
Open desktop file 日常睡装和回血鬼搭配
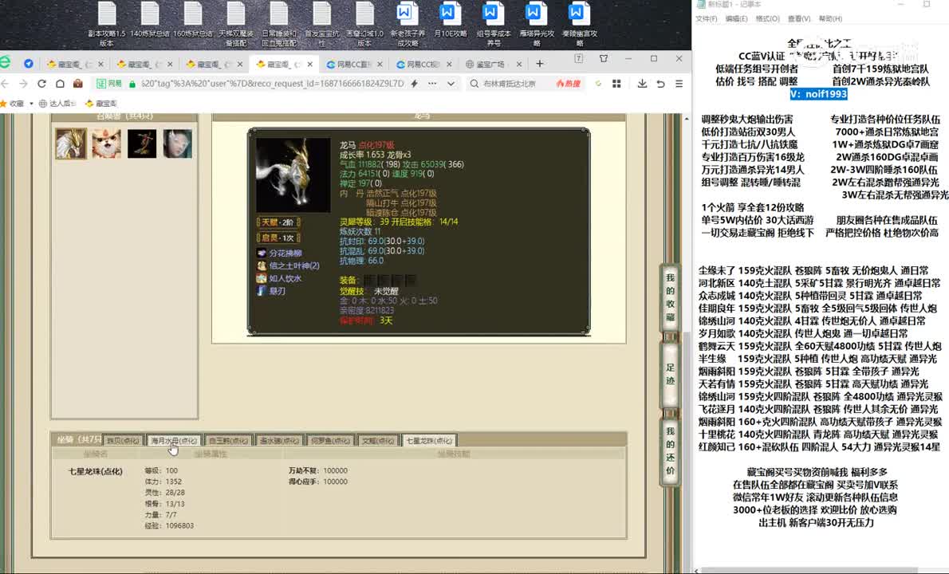coord(279,23)
